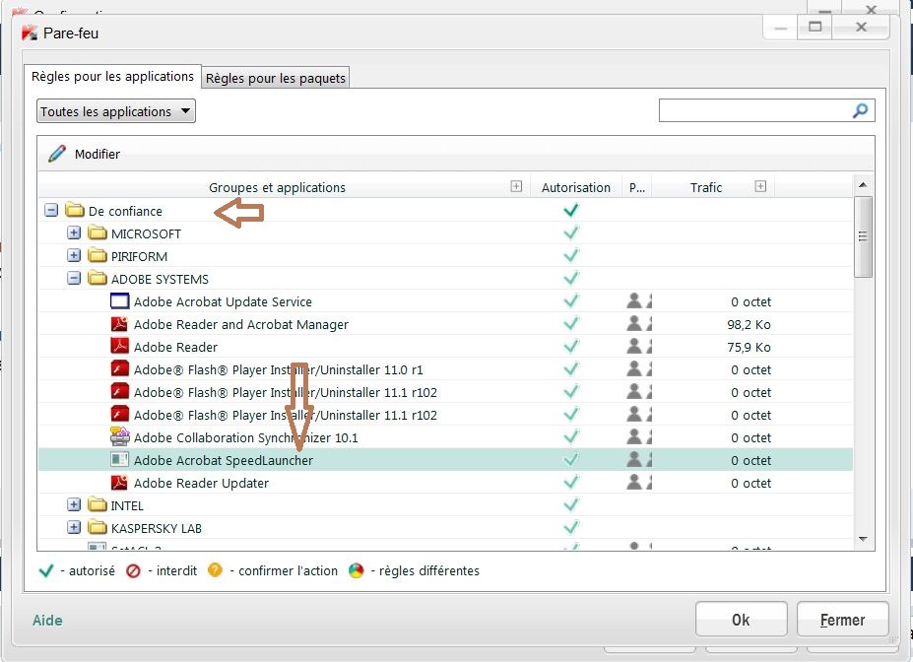Toggle authorization for Adobe Acrobat Update Service
This screenshot has width=913, height=662.
point(571,301)
